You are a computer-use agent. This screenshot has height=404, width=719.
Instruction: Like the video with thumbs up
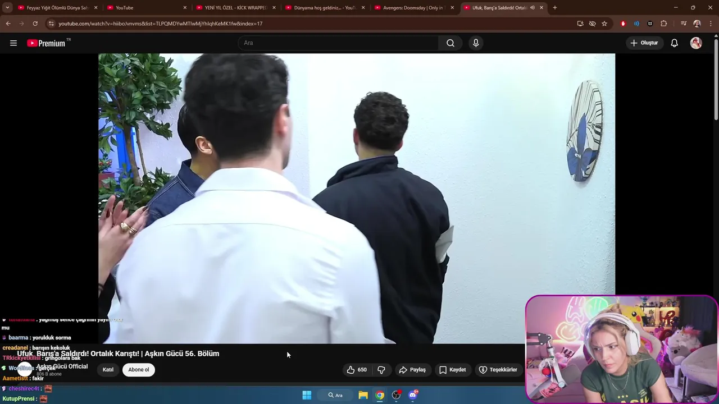[351, 370]
